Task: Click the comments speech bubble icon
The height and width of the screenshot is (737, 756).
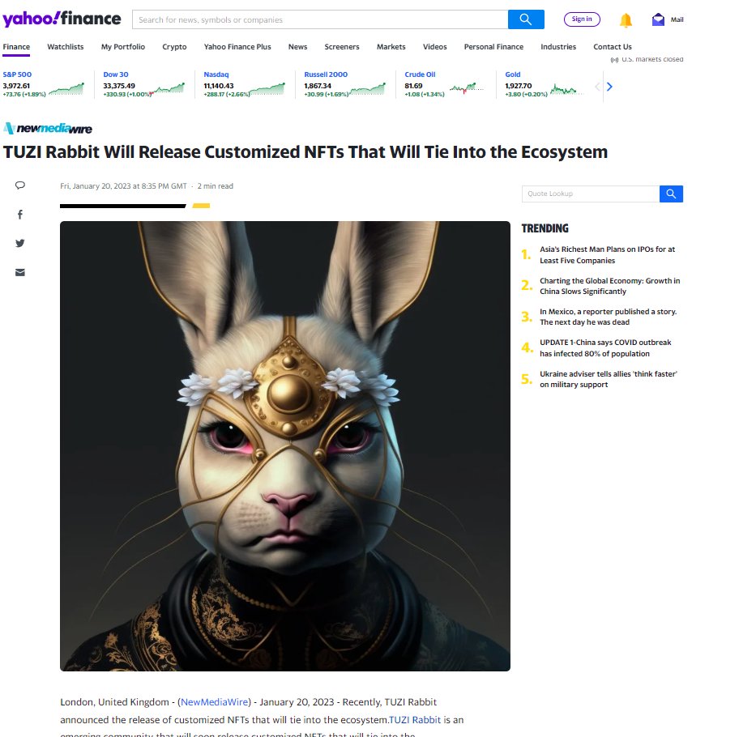Action: (x=19, y=185)
